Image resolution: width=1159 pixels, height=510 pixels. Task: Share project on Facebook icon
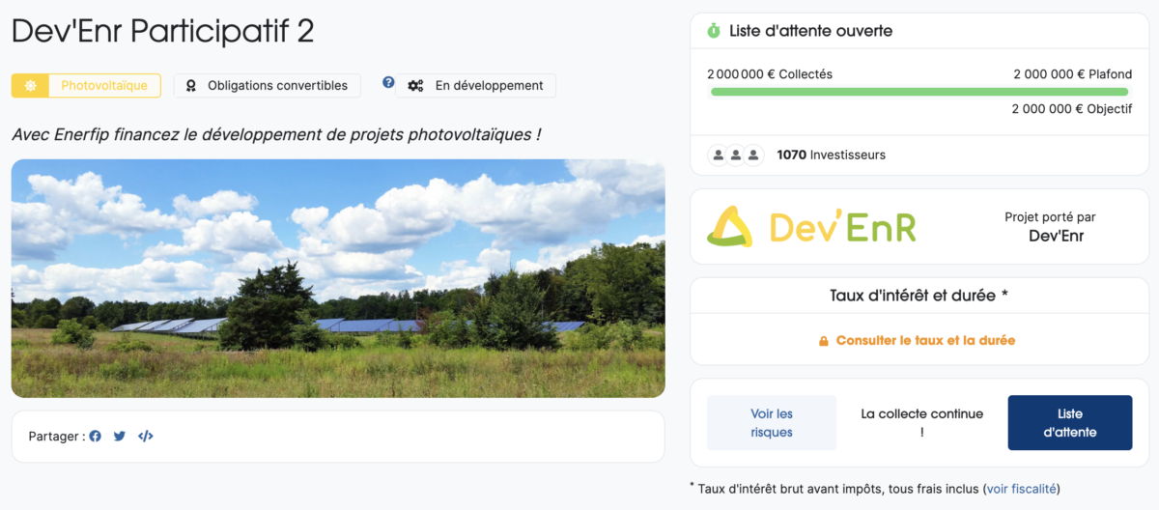tap(96, 437)
